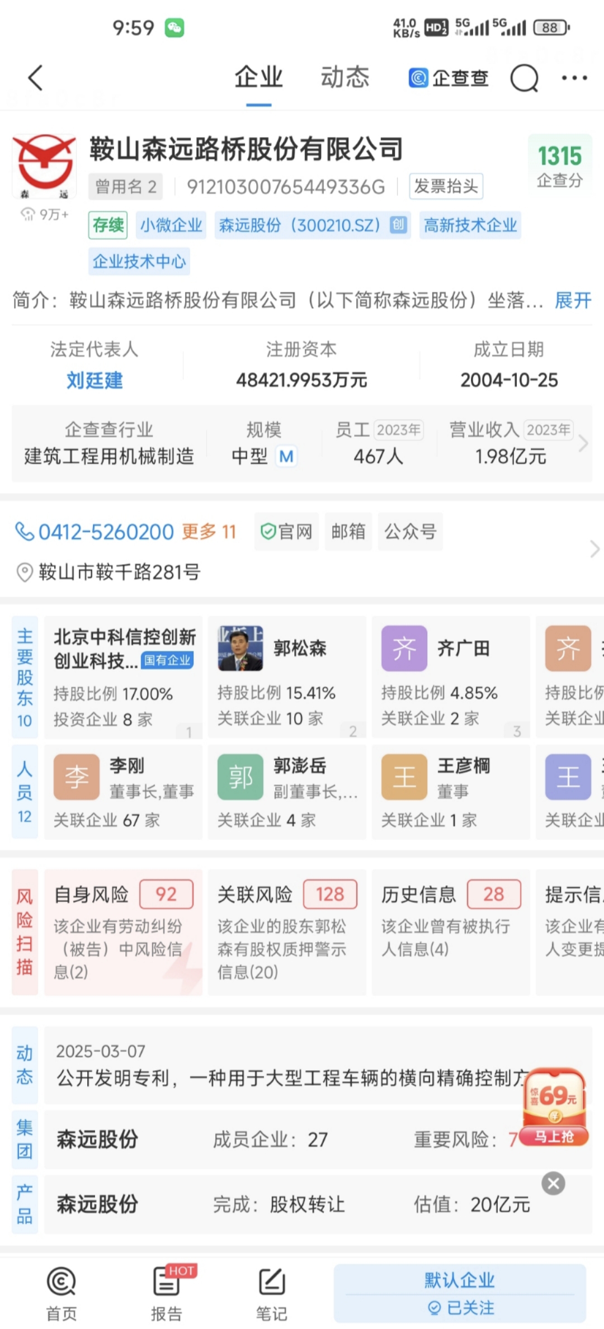Open 关联风险 128 card
Viewport: 604px width, 1329px height.
[287, 932]
